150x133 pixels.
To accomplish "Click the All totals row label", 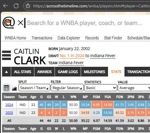I will point(9,121).
